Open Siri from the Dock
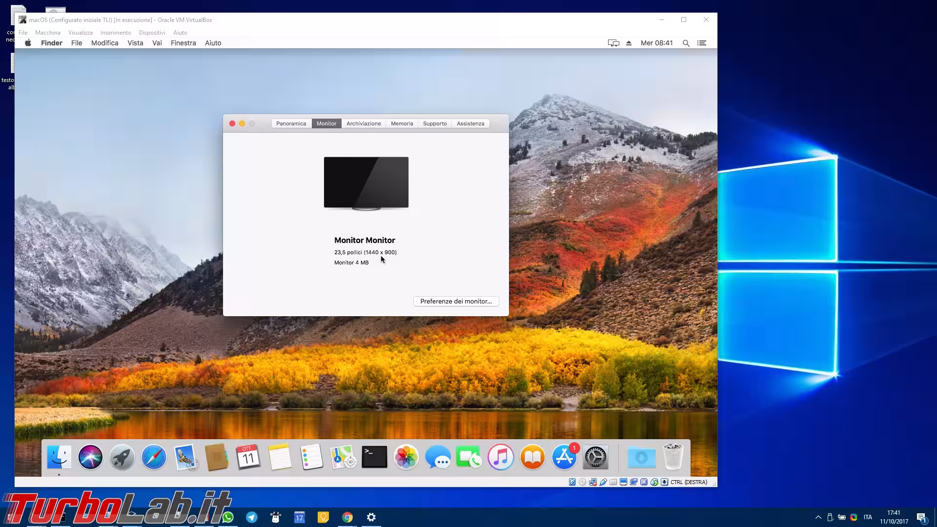The width and height of the screenshot is (937, 527). [90, 457]
